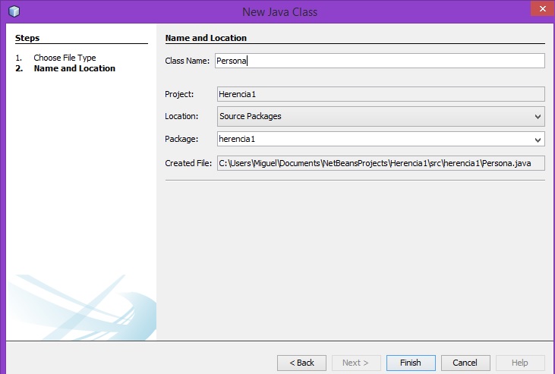Click the herencia1 package text box
555x374 pixels.
click(x=372, y=139)
